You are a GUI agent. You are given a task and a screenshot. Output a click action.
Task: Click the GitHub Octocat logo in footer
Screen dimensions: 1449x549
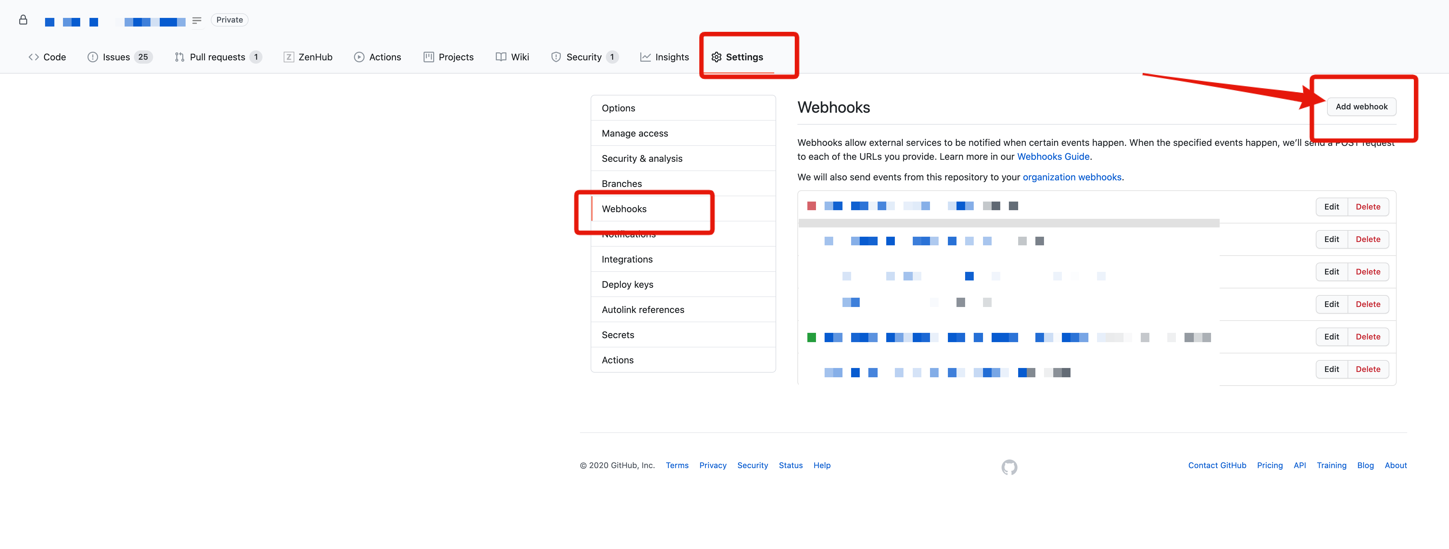pos(1009,467)
